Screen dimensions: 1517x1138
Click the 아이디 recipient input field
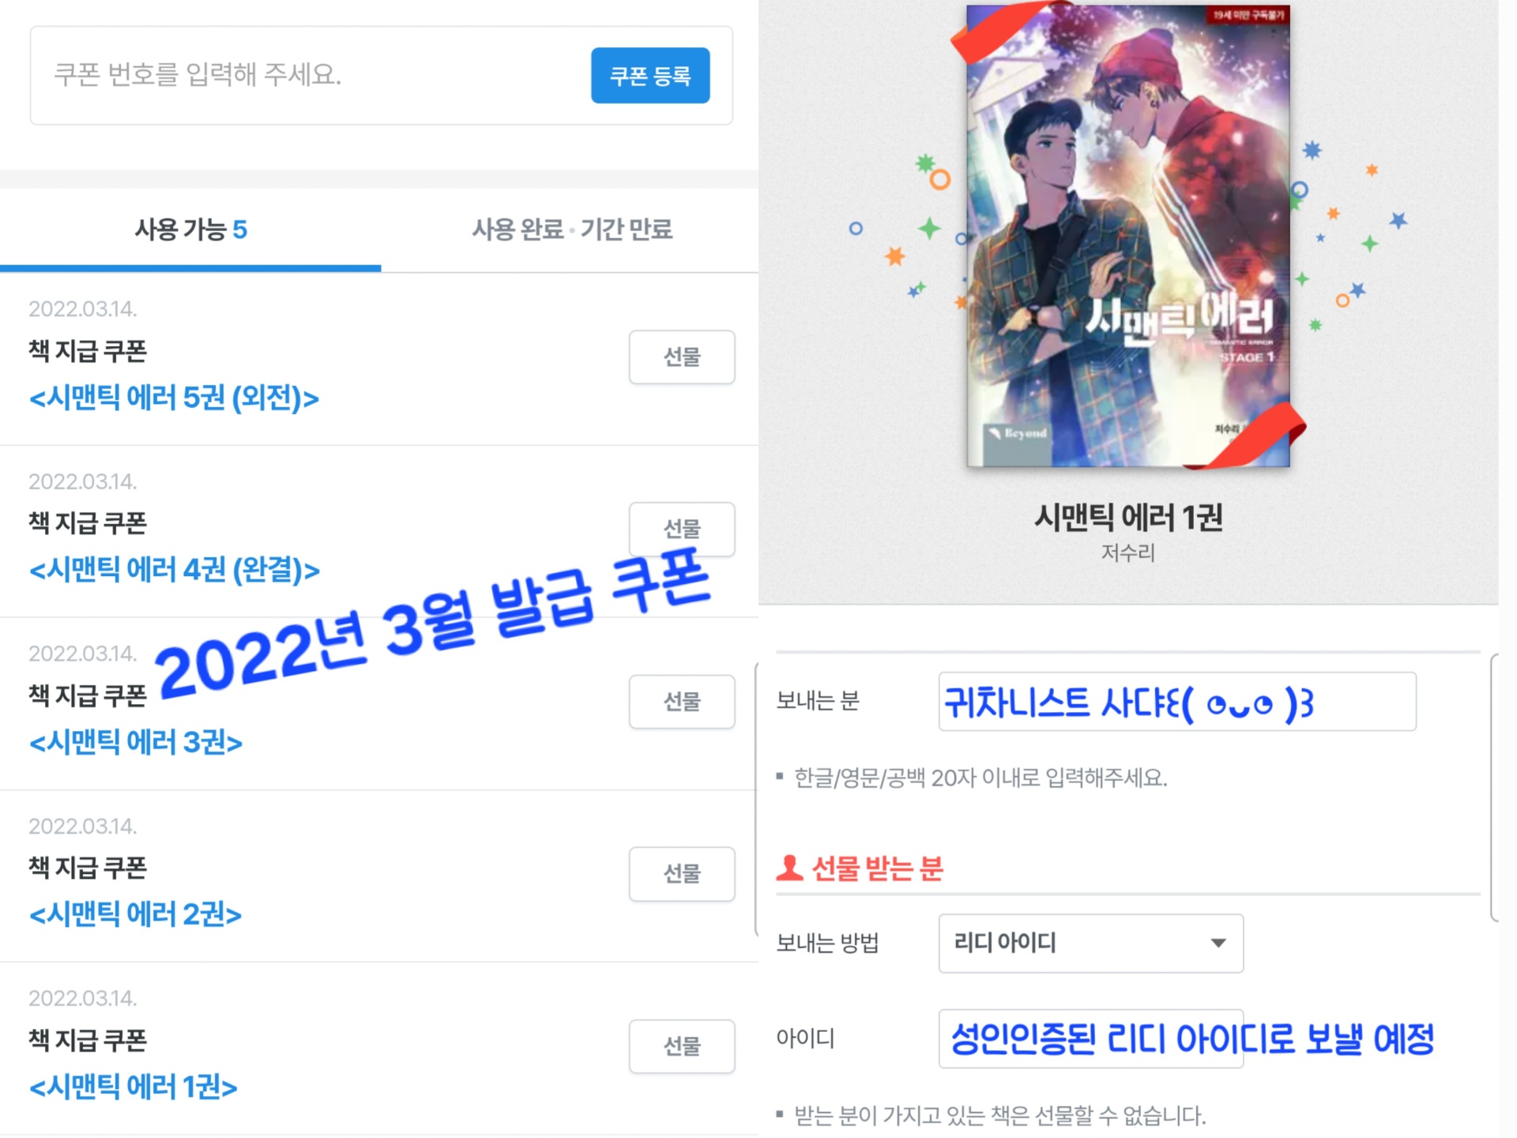(1091, 1038)
